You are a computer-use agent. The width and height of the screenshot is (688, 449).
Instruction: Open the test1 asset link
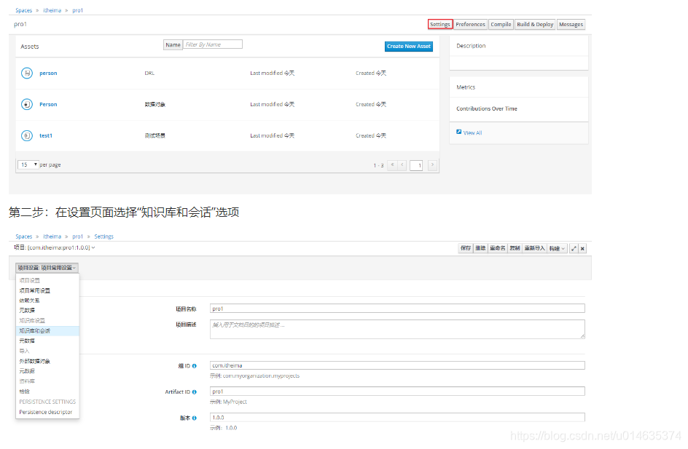click(x=46, y=136)
